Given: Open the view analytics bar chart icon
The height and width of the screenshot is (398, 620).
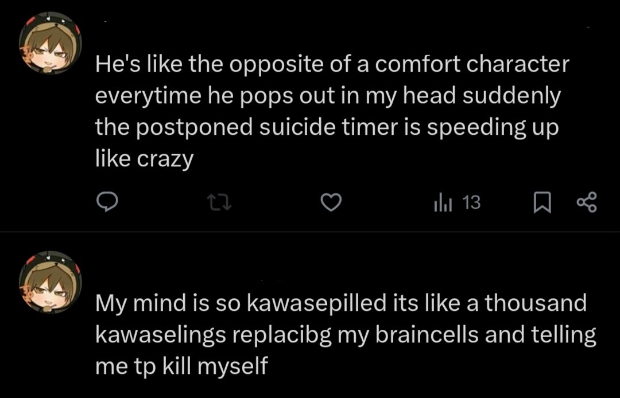Looking at the screenshot, I should [443, 202].
